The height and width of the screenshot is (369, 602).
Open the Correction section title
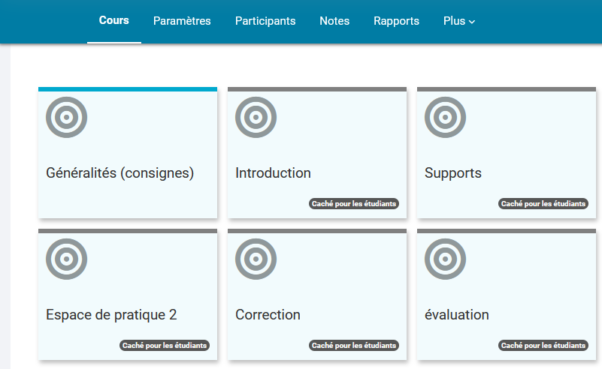click(x=268, y=315)
